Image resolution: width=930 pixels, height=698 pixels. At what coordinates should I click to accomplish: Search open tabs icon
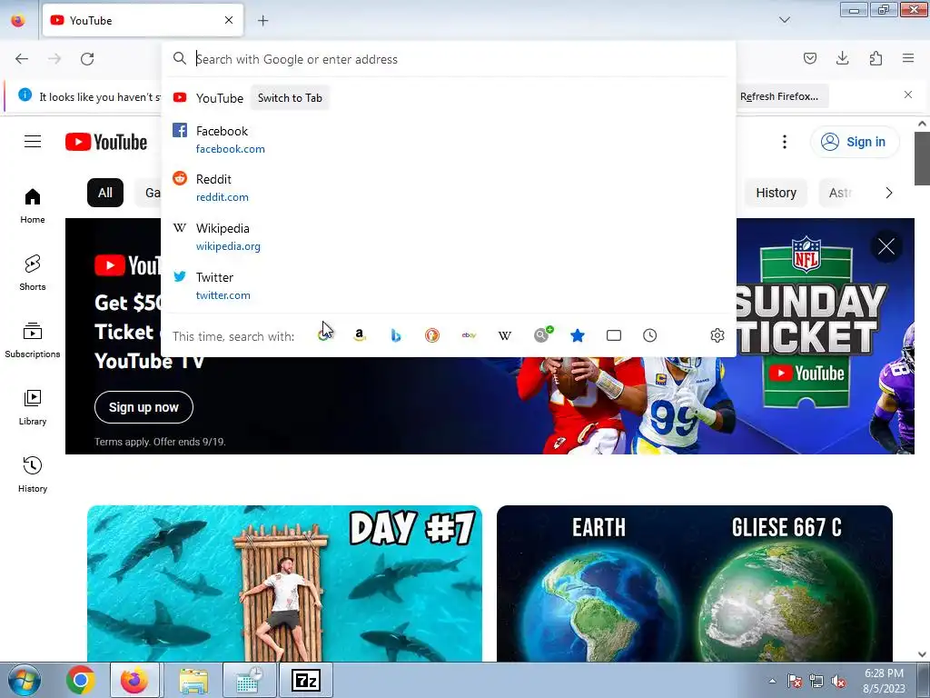(x=614, y=336)
